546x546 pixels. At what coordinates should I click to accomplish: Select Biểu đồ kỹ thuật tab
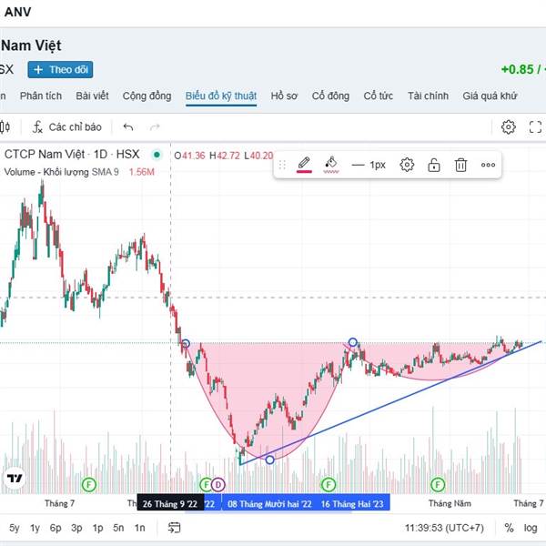[221, 96]
